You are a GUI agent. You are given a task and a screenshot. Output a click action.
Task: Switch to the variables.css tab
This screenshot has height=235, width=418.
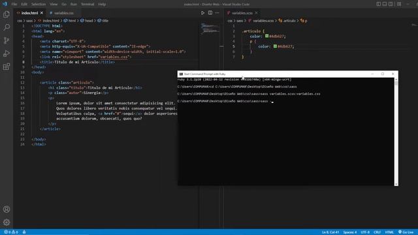tap(63, 13)
